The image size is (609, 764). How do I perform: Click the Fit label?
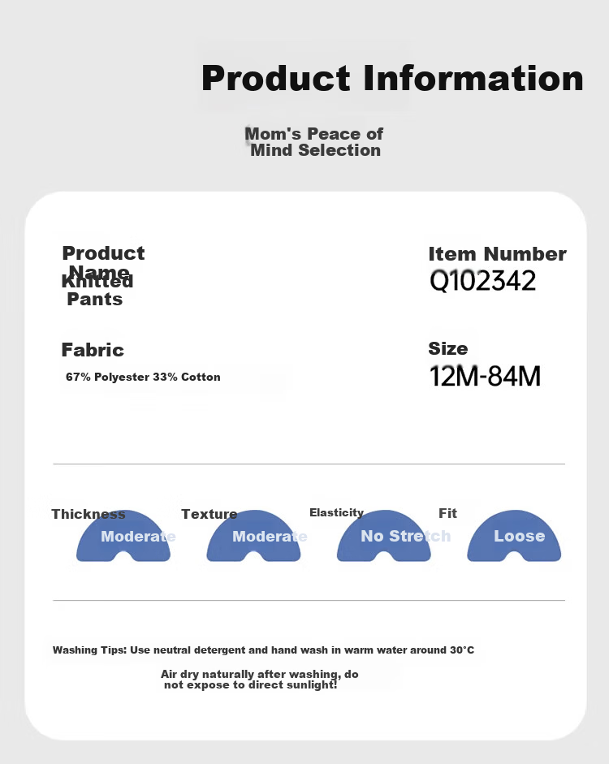[x=447, y=513]
